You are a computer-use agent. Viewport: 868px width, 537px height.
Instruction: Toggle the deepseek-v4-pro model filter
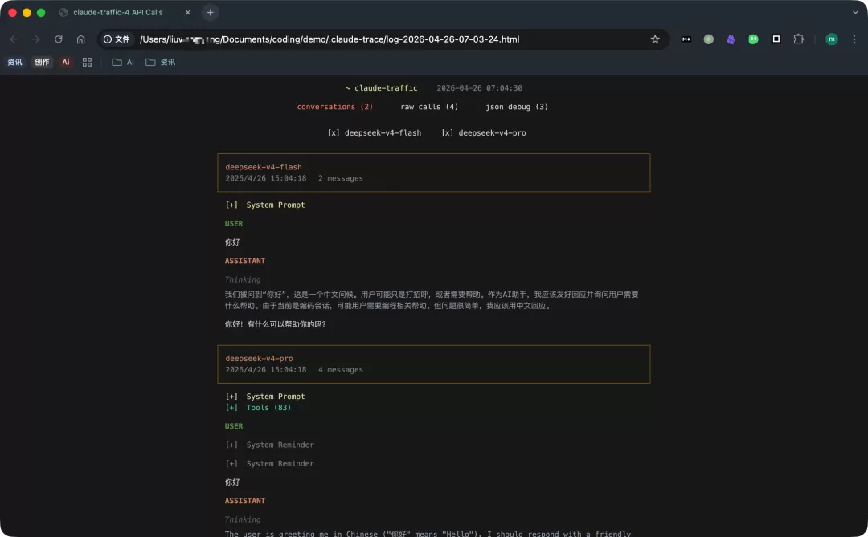click(x=484, y=132)
